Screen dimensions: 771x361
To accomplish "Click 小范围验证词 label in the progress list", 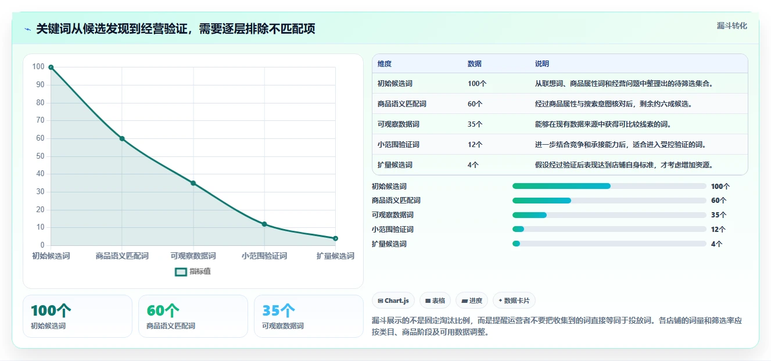I will point(393,230).
